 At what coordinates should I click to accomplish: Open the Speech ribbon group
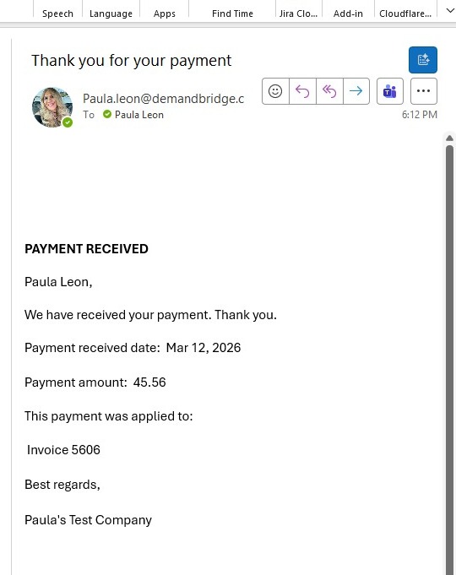(x=57, y=14)
